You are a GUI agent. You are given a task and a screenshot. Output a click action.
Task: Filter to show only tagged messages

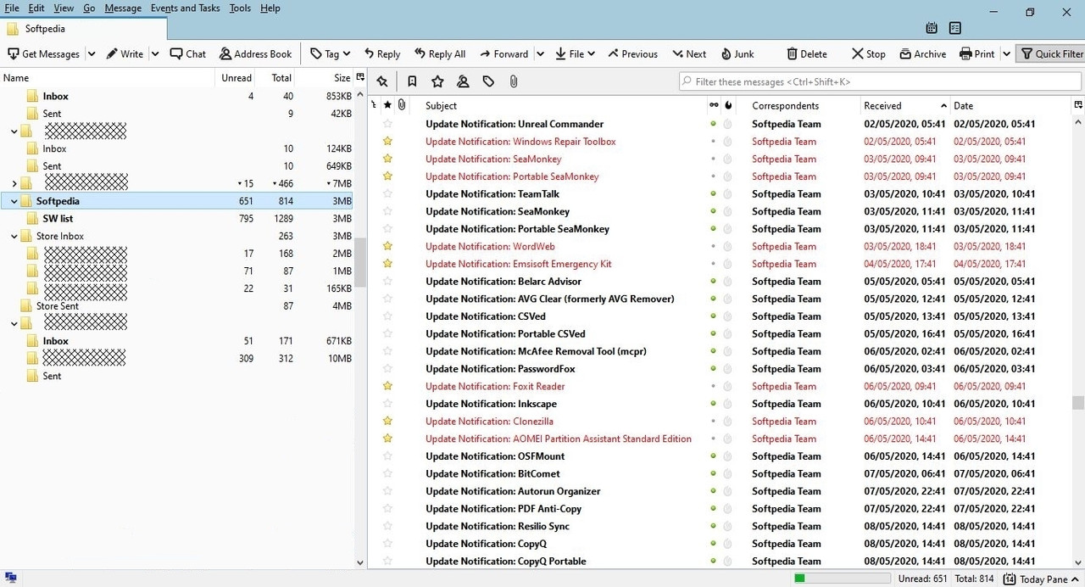click(x=488, y=81)
